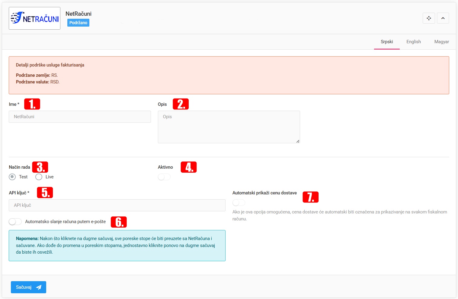Click the Podržano badge

click(78, 23)
